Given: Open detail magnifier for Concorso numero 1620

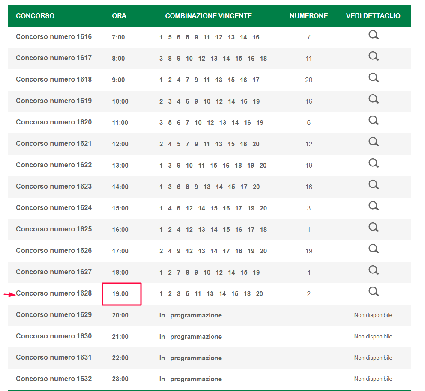Looking at the screenshot, I should (x=374, y=120).
